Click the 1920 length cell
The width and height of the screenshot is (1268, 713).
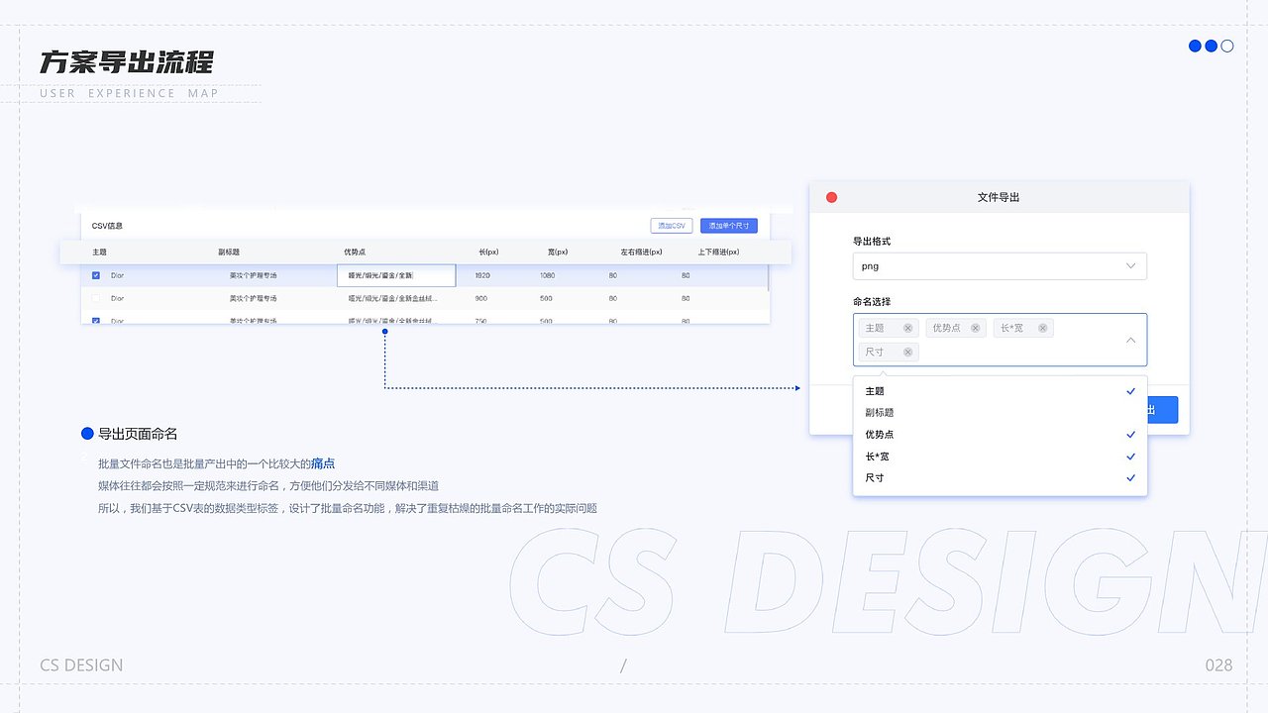click(482, 275)
